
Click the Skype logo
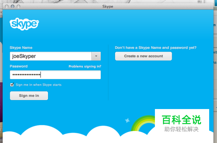(x=24, y=24)
